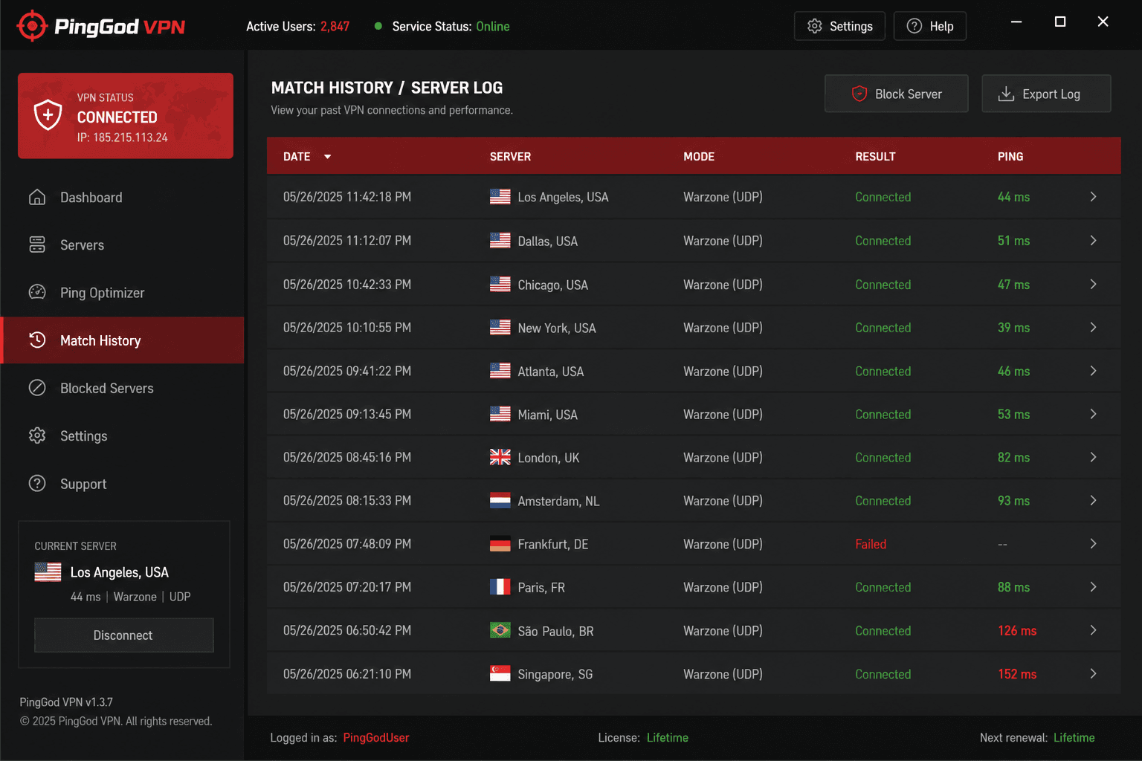This screenshot has height=761, width=1142.
Task: Expand the Singapore row chevron
Action: click(1093, 673)
